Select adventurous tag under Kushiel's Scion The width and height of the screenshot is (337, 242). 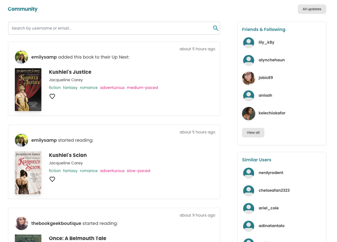[x=112, y=171]
